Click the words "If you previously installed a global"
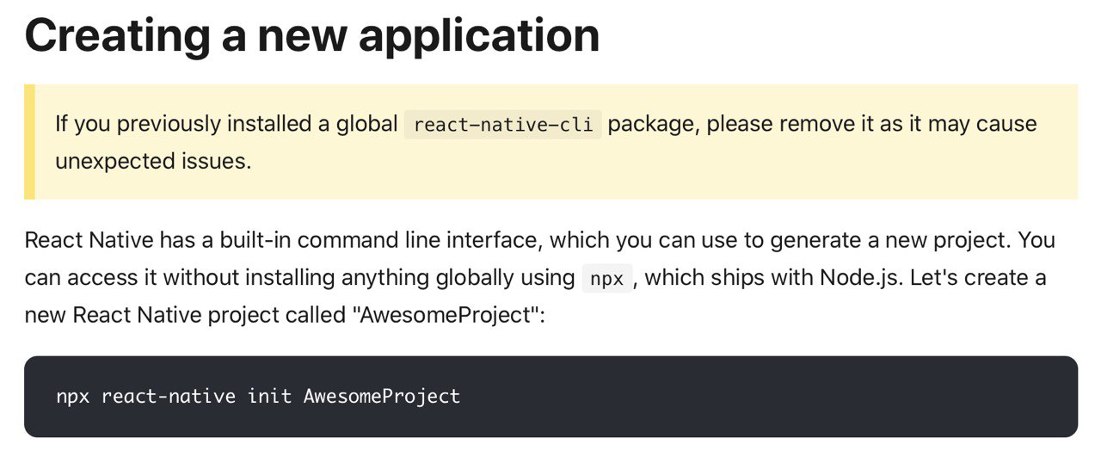The height and width of the screenshot is (463, 1101). (226, 124)
